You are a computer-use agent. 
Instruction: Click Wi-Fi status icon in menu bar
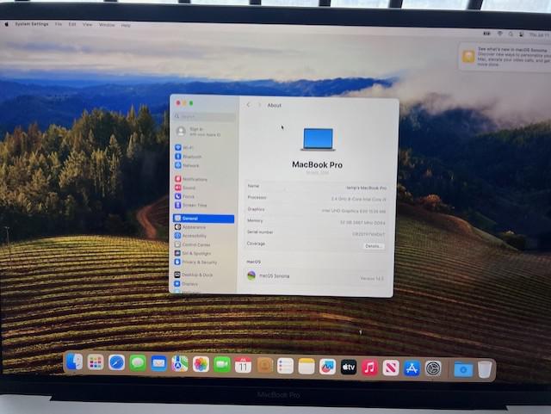tap(499, 34)
